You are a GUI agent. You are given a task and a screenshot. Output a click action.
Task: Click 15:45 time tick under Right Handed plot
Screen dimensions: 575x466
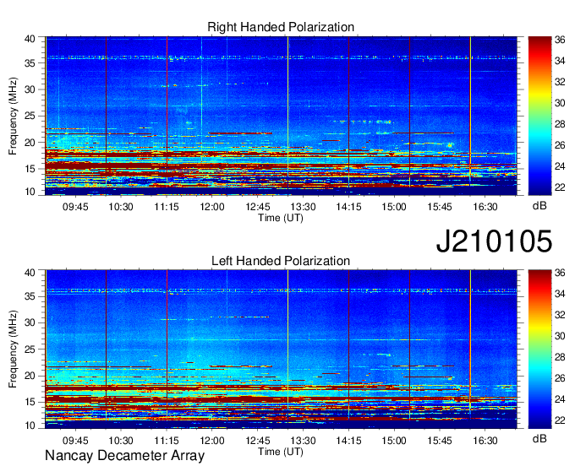pos(440,207)
